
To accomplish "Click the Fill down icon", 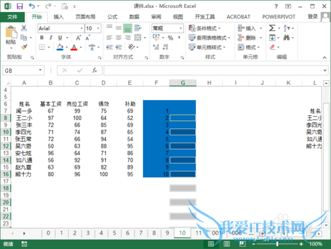I will (272, 38).
